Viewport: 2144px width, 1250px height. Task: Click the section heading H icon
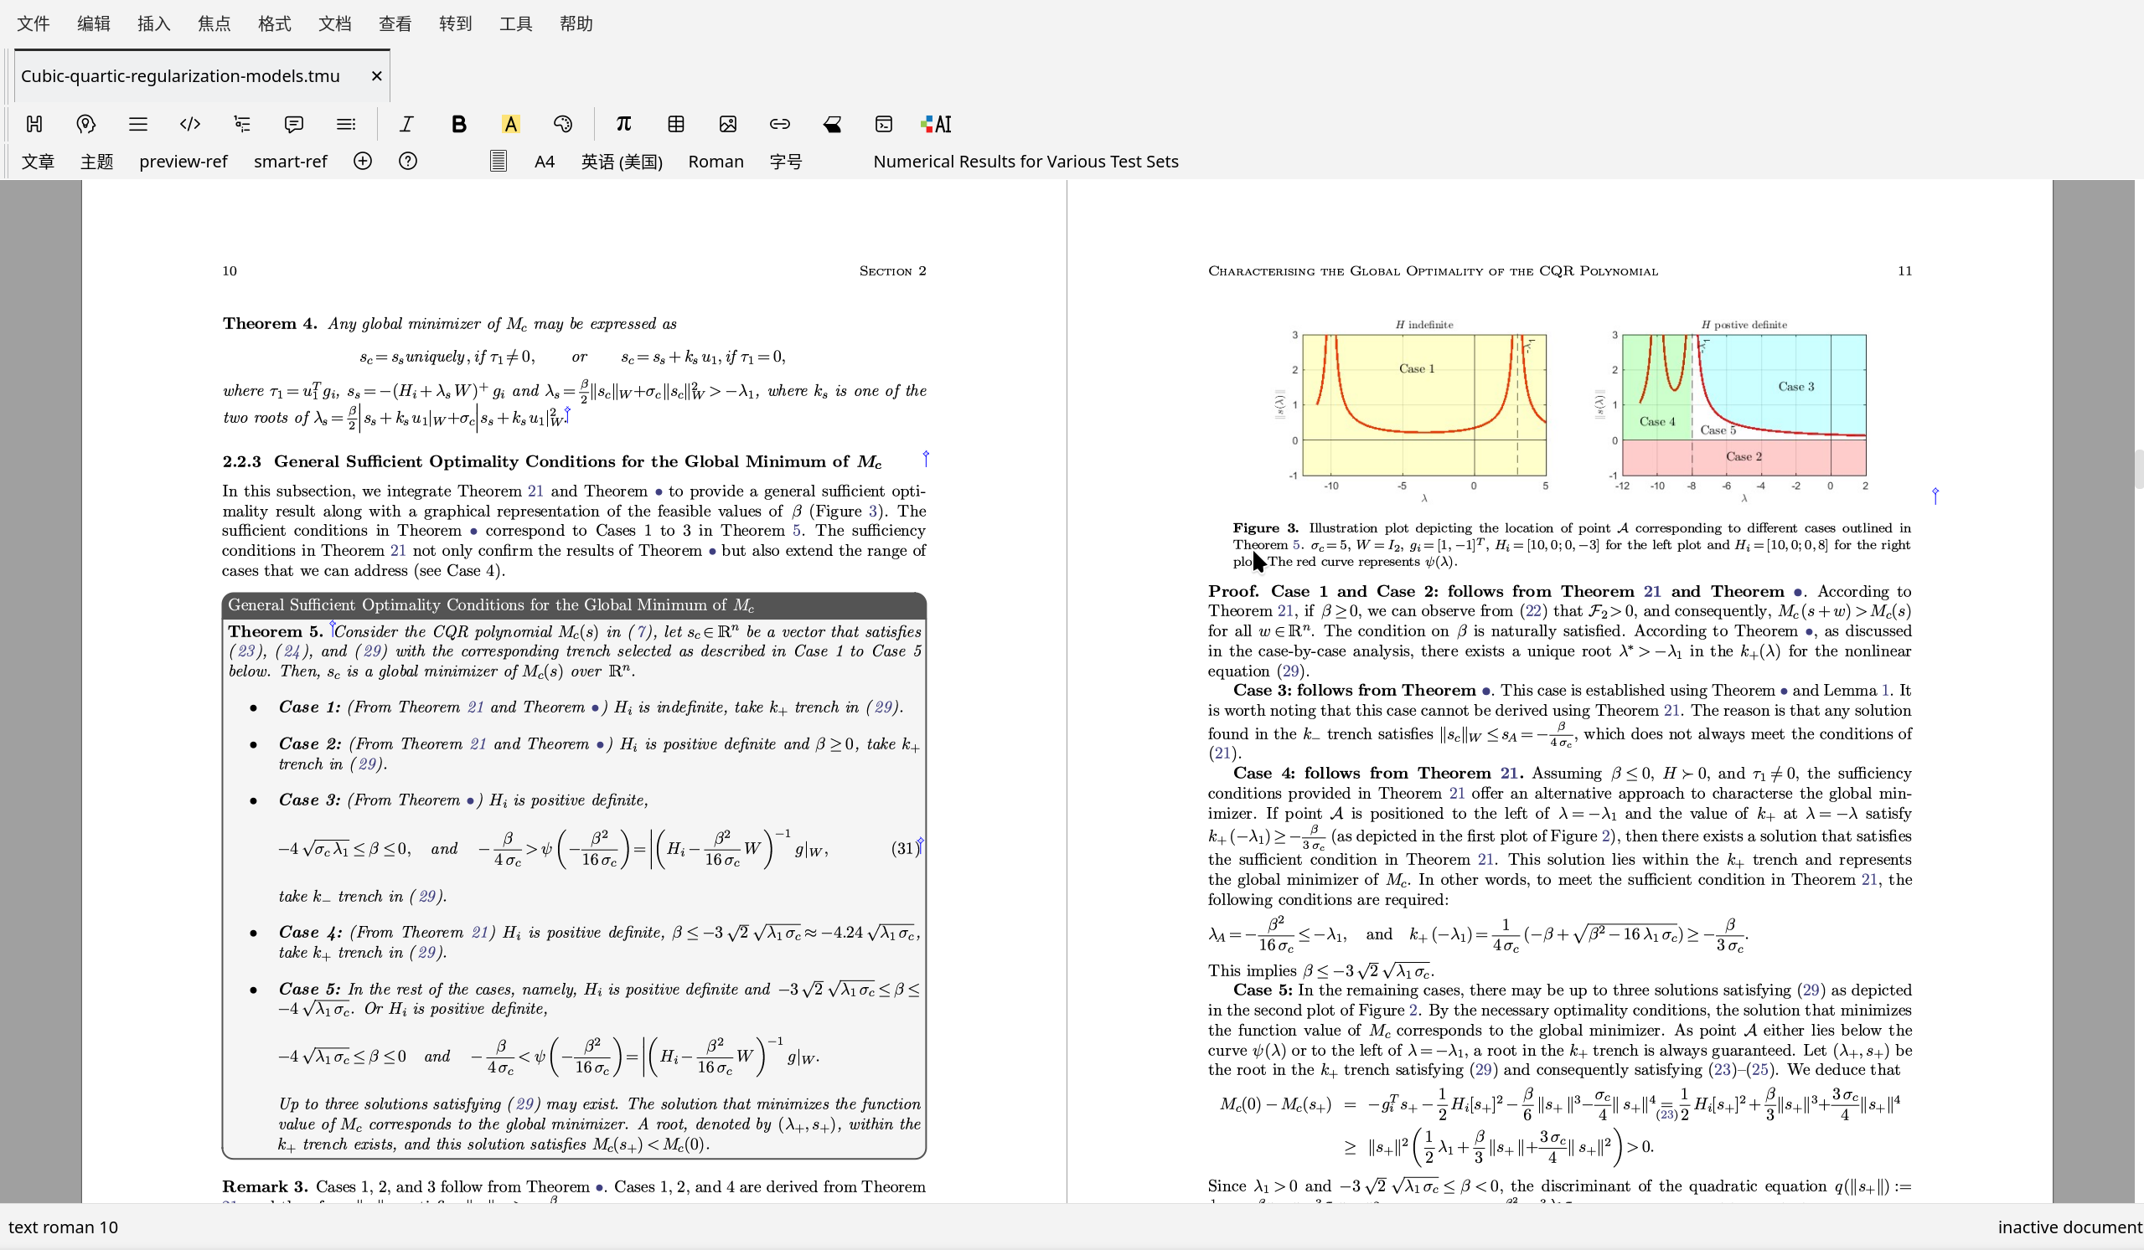pos(34,124)
